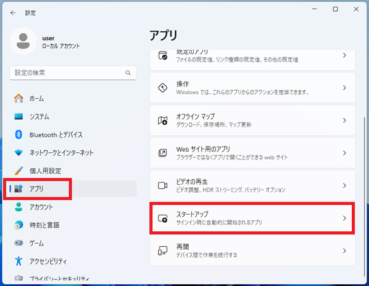This screenshot has width=369, height=286.
Task: Click the 設定の検索 search field
Action: (73, 73)
